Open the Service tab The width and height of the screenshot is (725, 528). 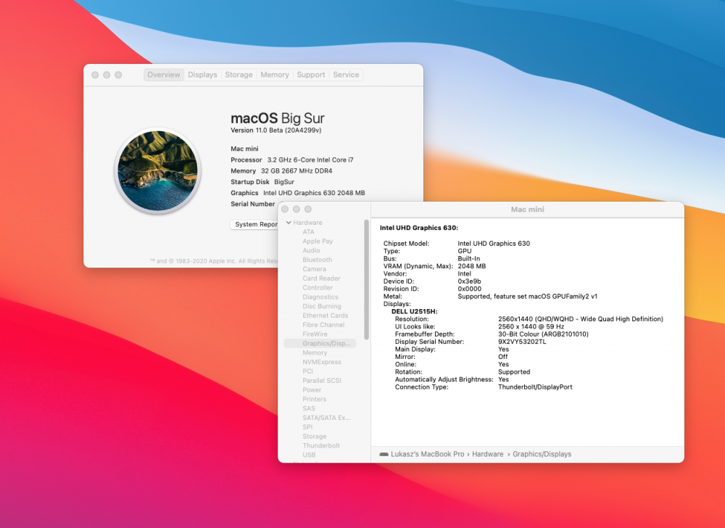tap(346, 75)
